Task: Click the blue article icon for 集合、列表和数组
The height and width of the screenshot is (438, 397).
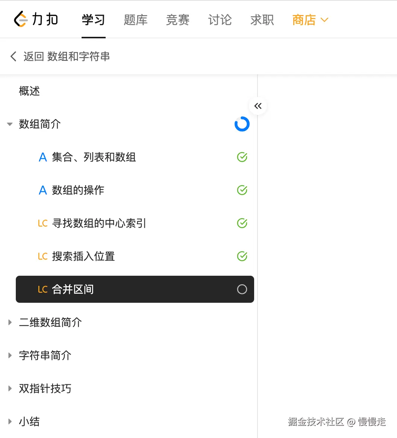Action: 43,157
